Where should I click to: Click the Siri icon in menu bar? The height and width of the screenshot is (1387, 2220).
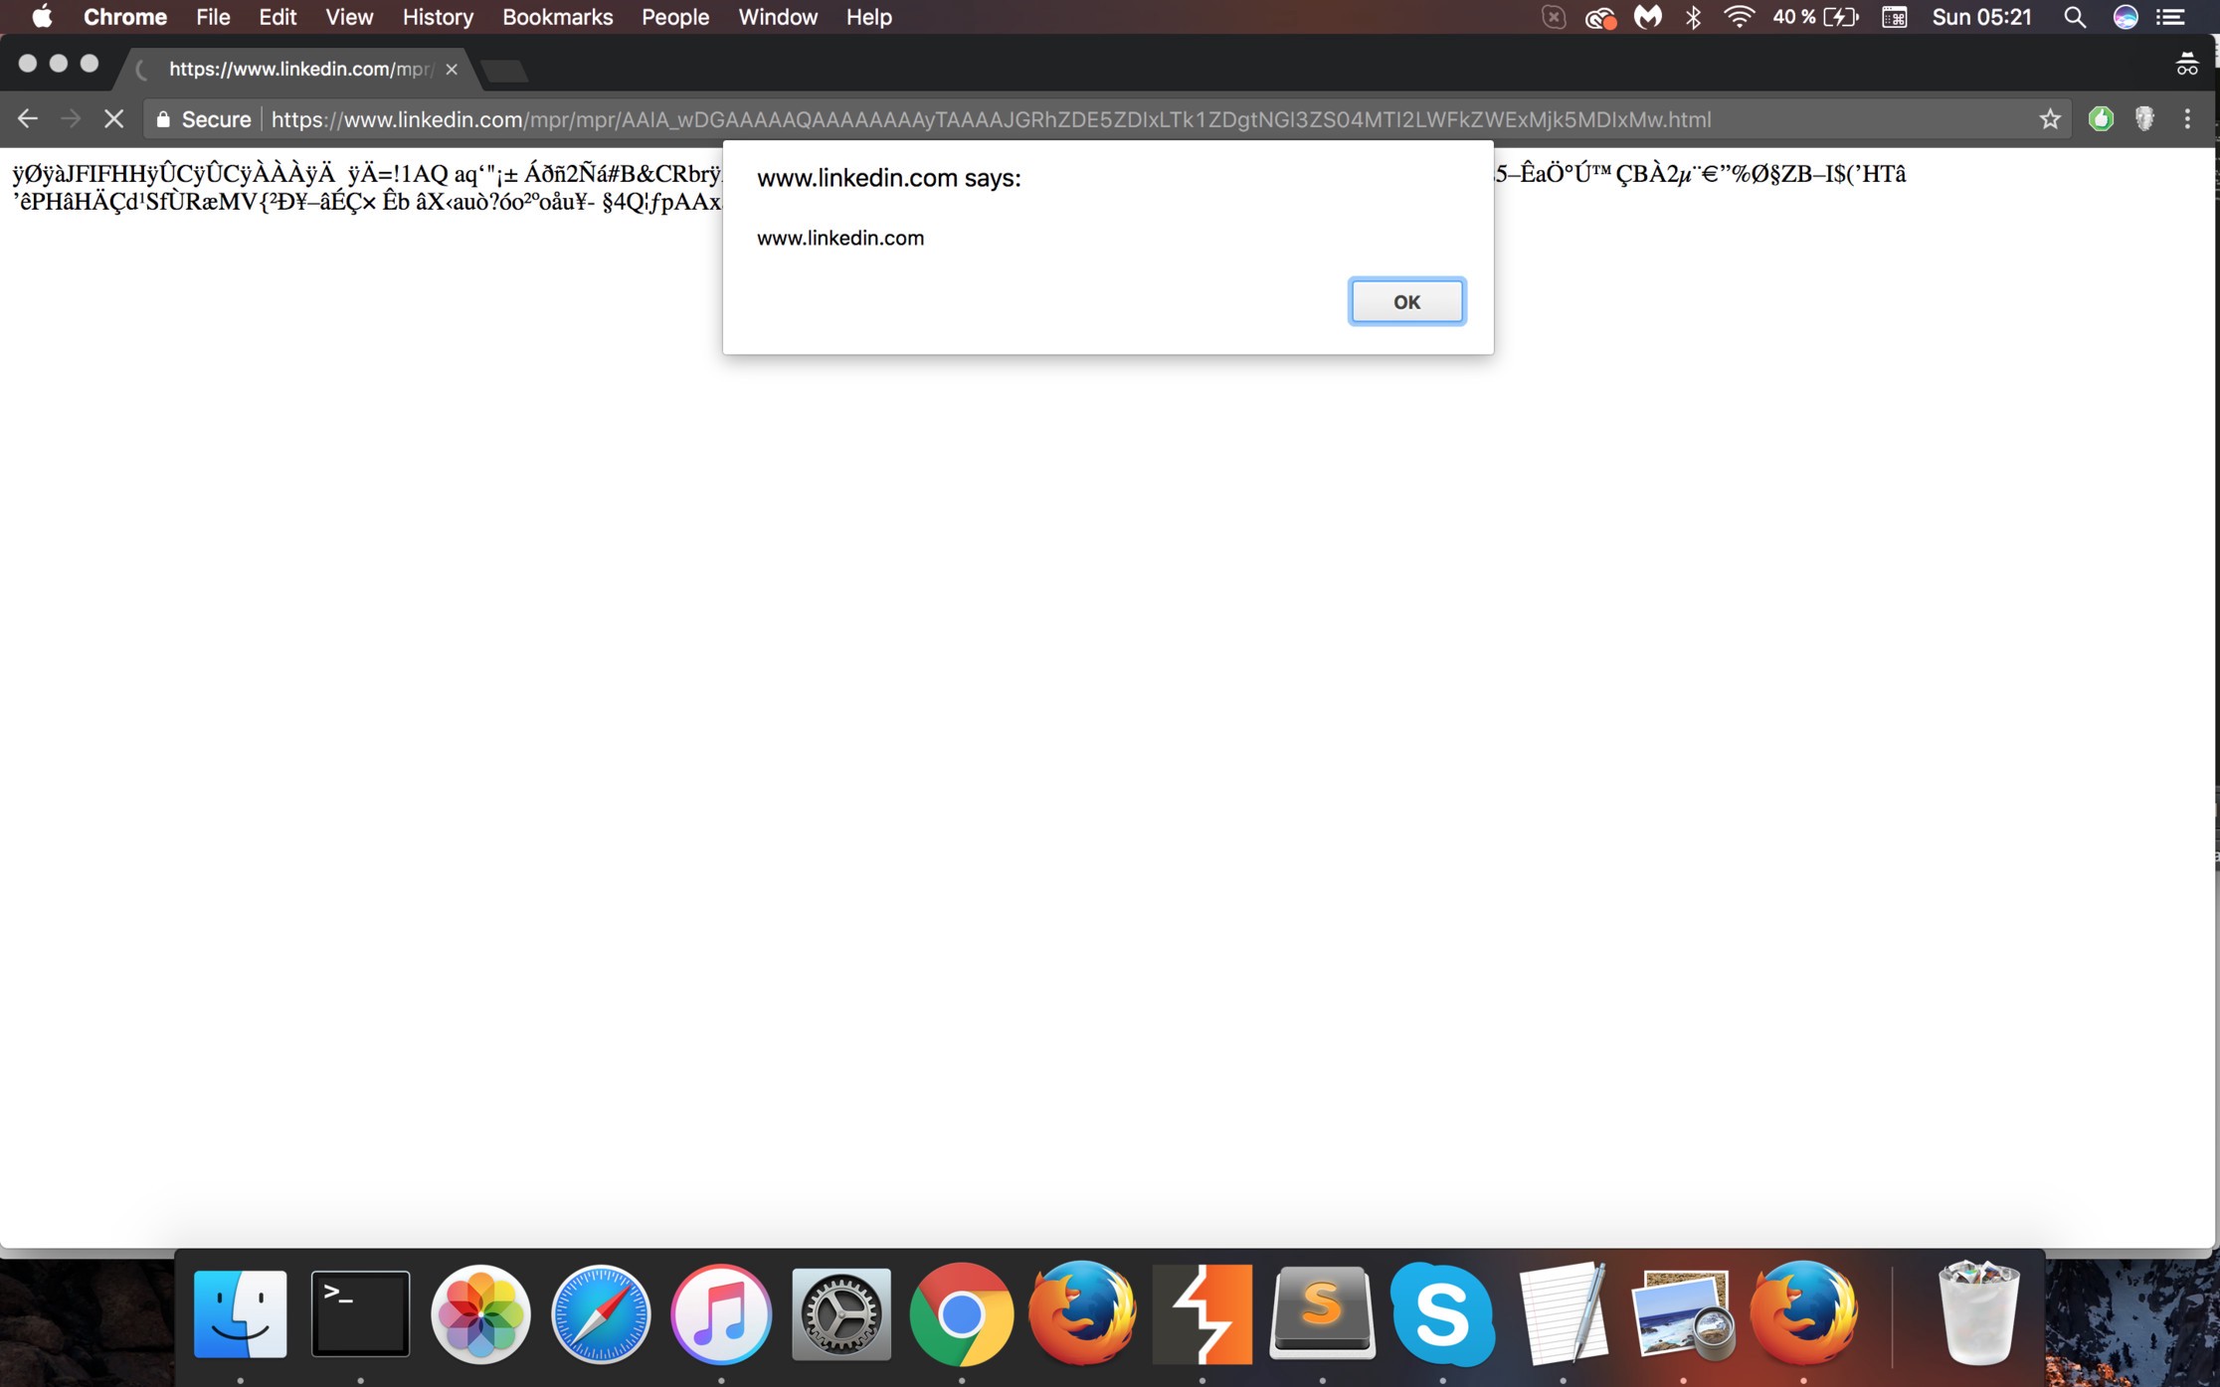coord(2126,17)
